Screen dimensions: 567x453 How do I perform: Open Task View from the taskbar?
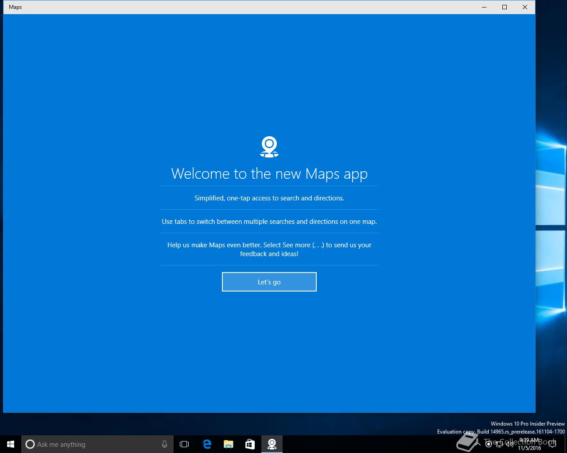(184, 444)
